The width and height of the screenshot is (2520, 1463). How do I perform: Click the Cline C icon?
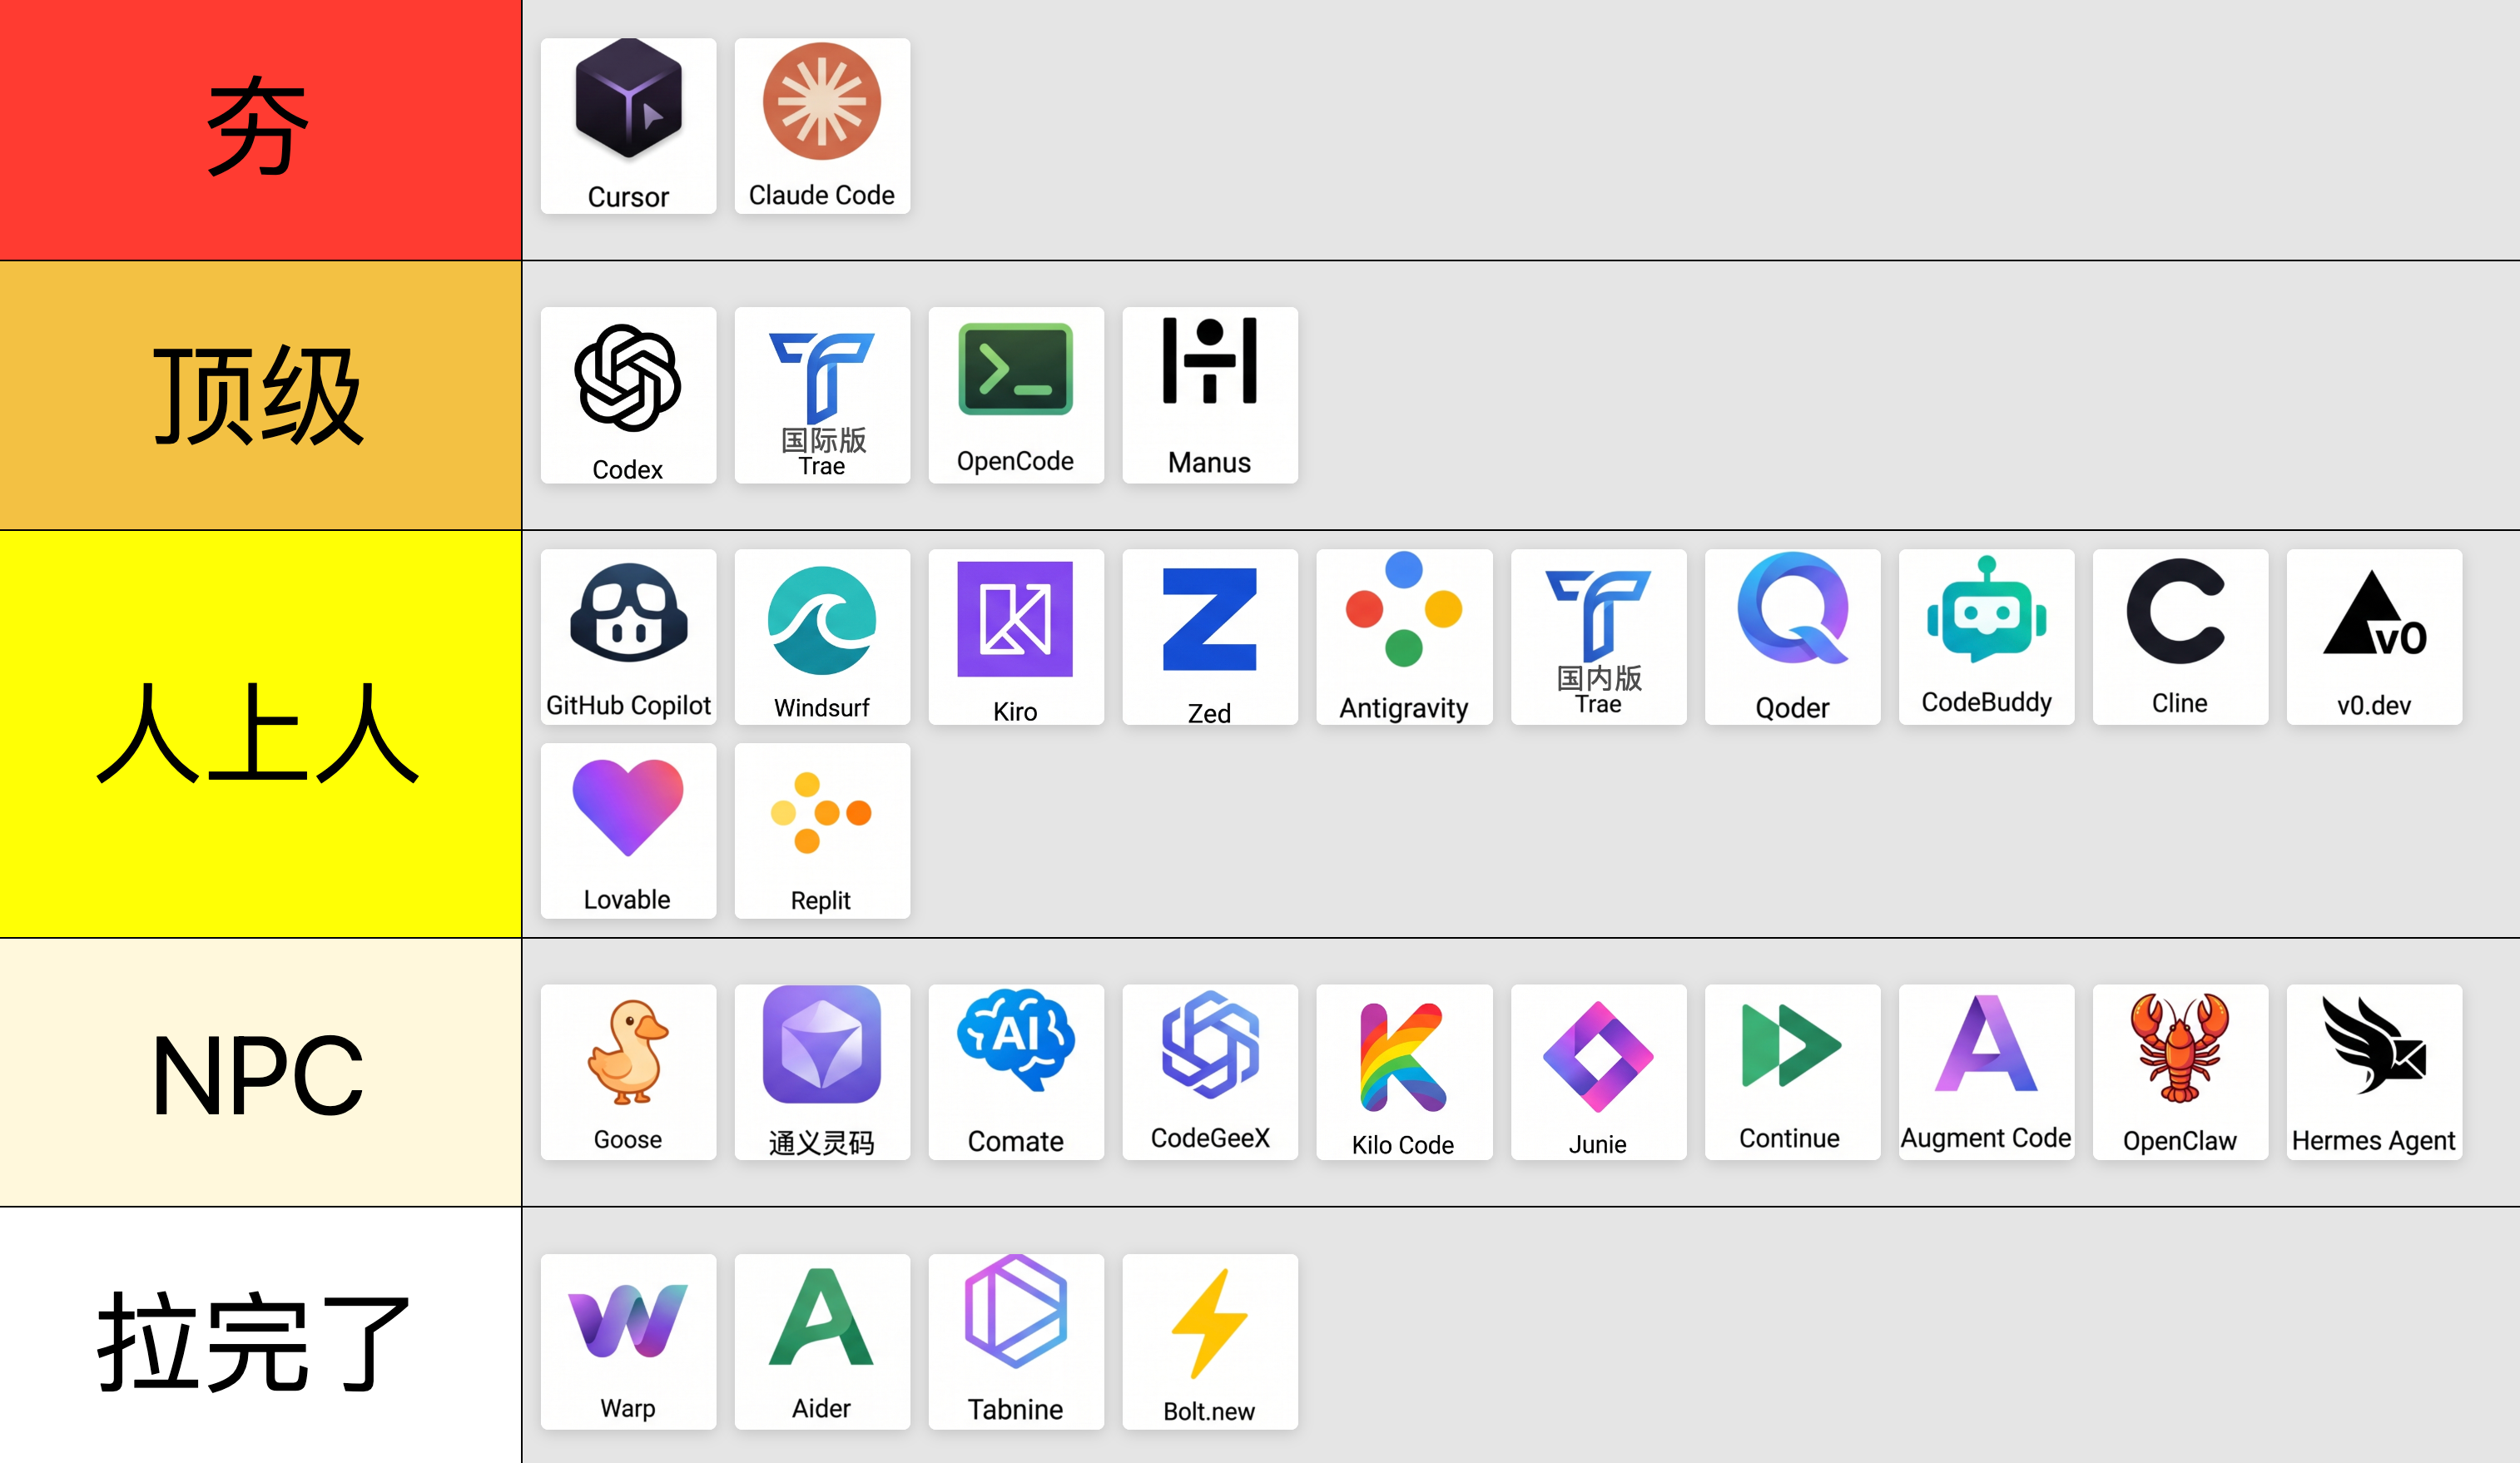tap(2180, 637)
